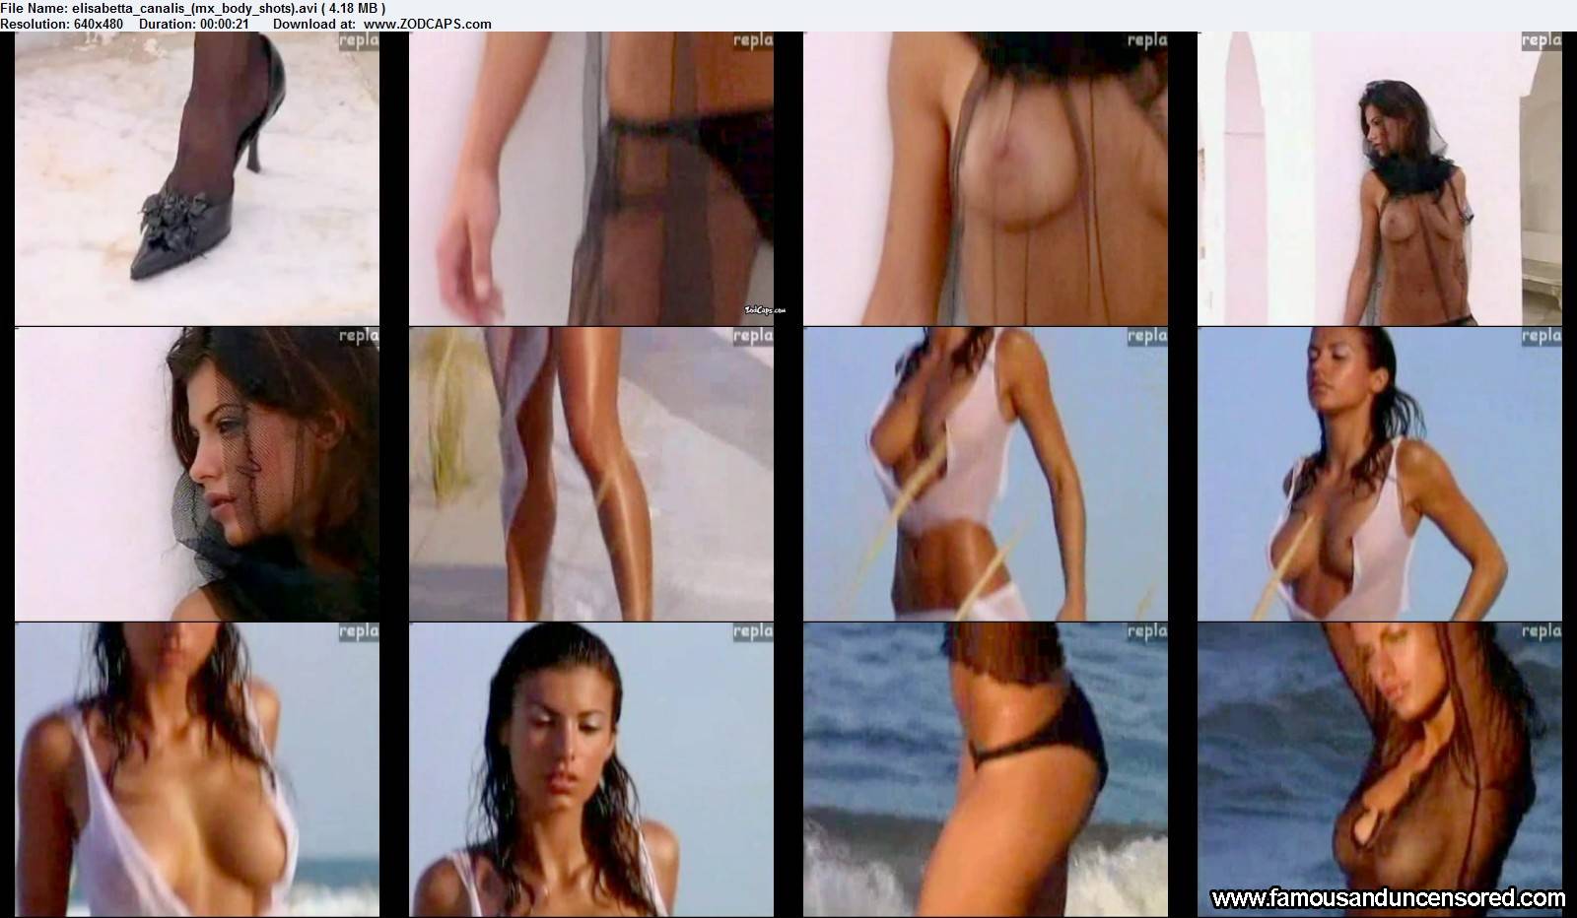Click the woman with hand on hip thumbnail
1577x918 pixels.
click(x=1379, y=474)
